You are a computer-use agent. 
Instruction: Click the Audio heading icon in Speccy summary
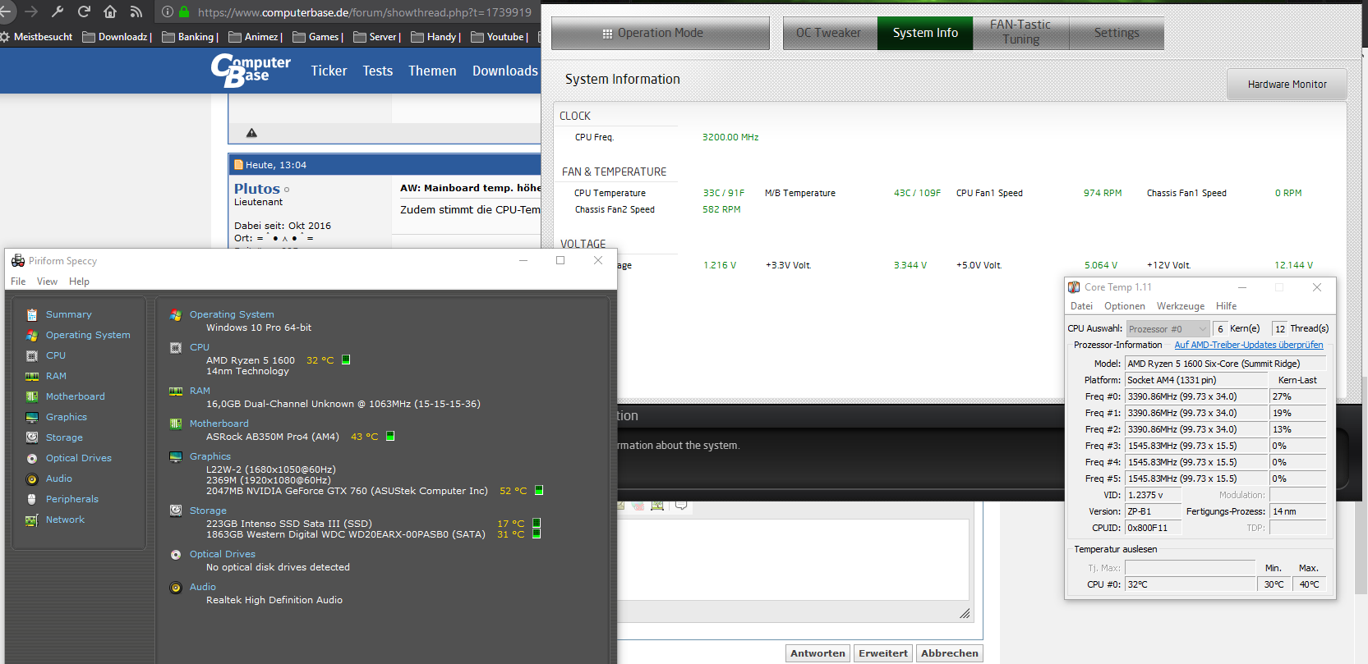coord(176,588)
